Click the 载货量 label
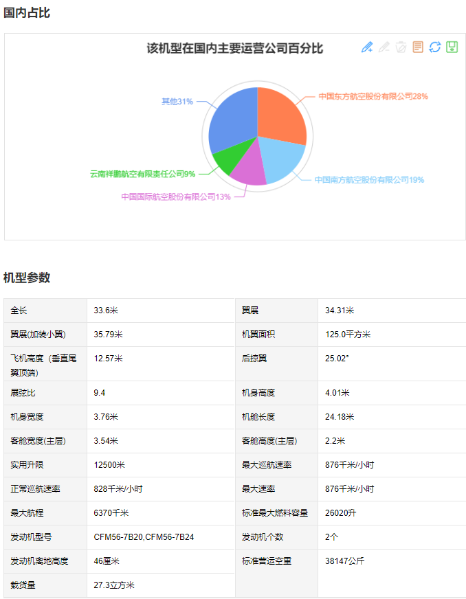The image size is (466, 599). click(23, 585)
